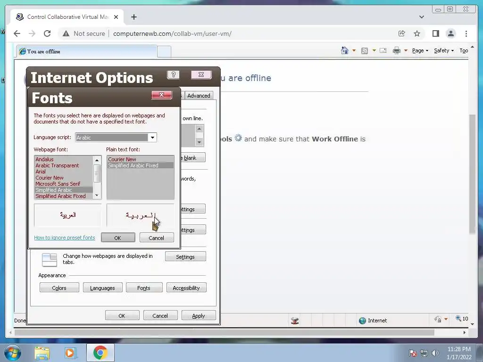This screenshot has width=483, height=362.
Task: Open the Languages appearance button
Action: [102, 288]
